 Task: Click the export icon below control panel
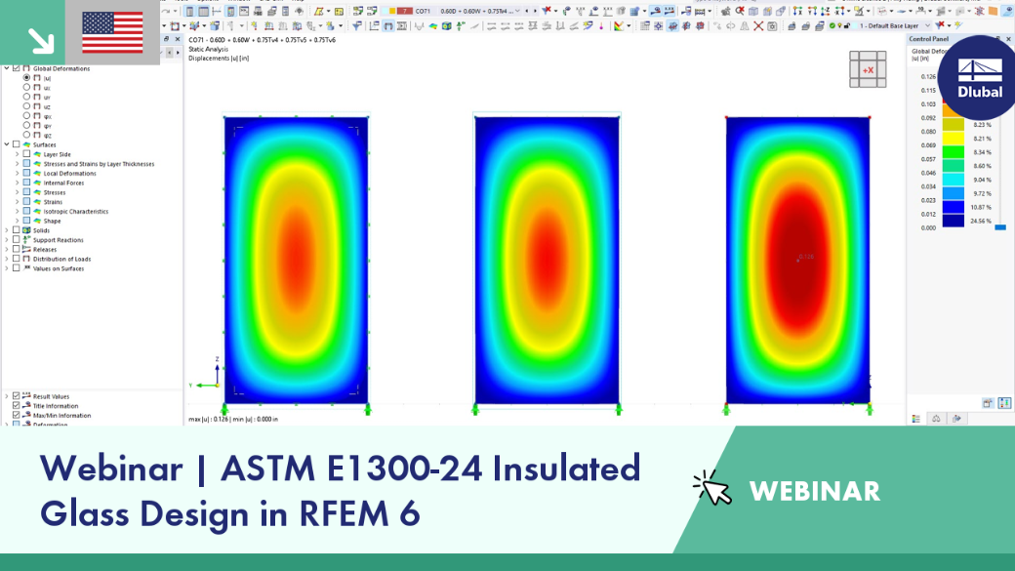(956, 419)
